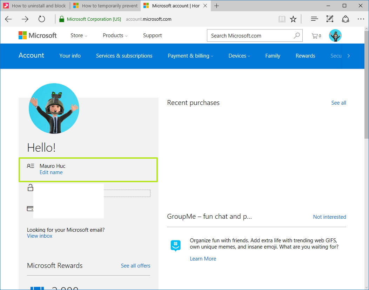Click the page vertical scrollbar thumb
The width and height of the screenshot is (369, 290).
(x=367, y=85)
